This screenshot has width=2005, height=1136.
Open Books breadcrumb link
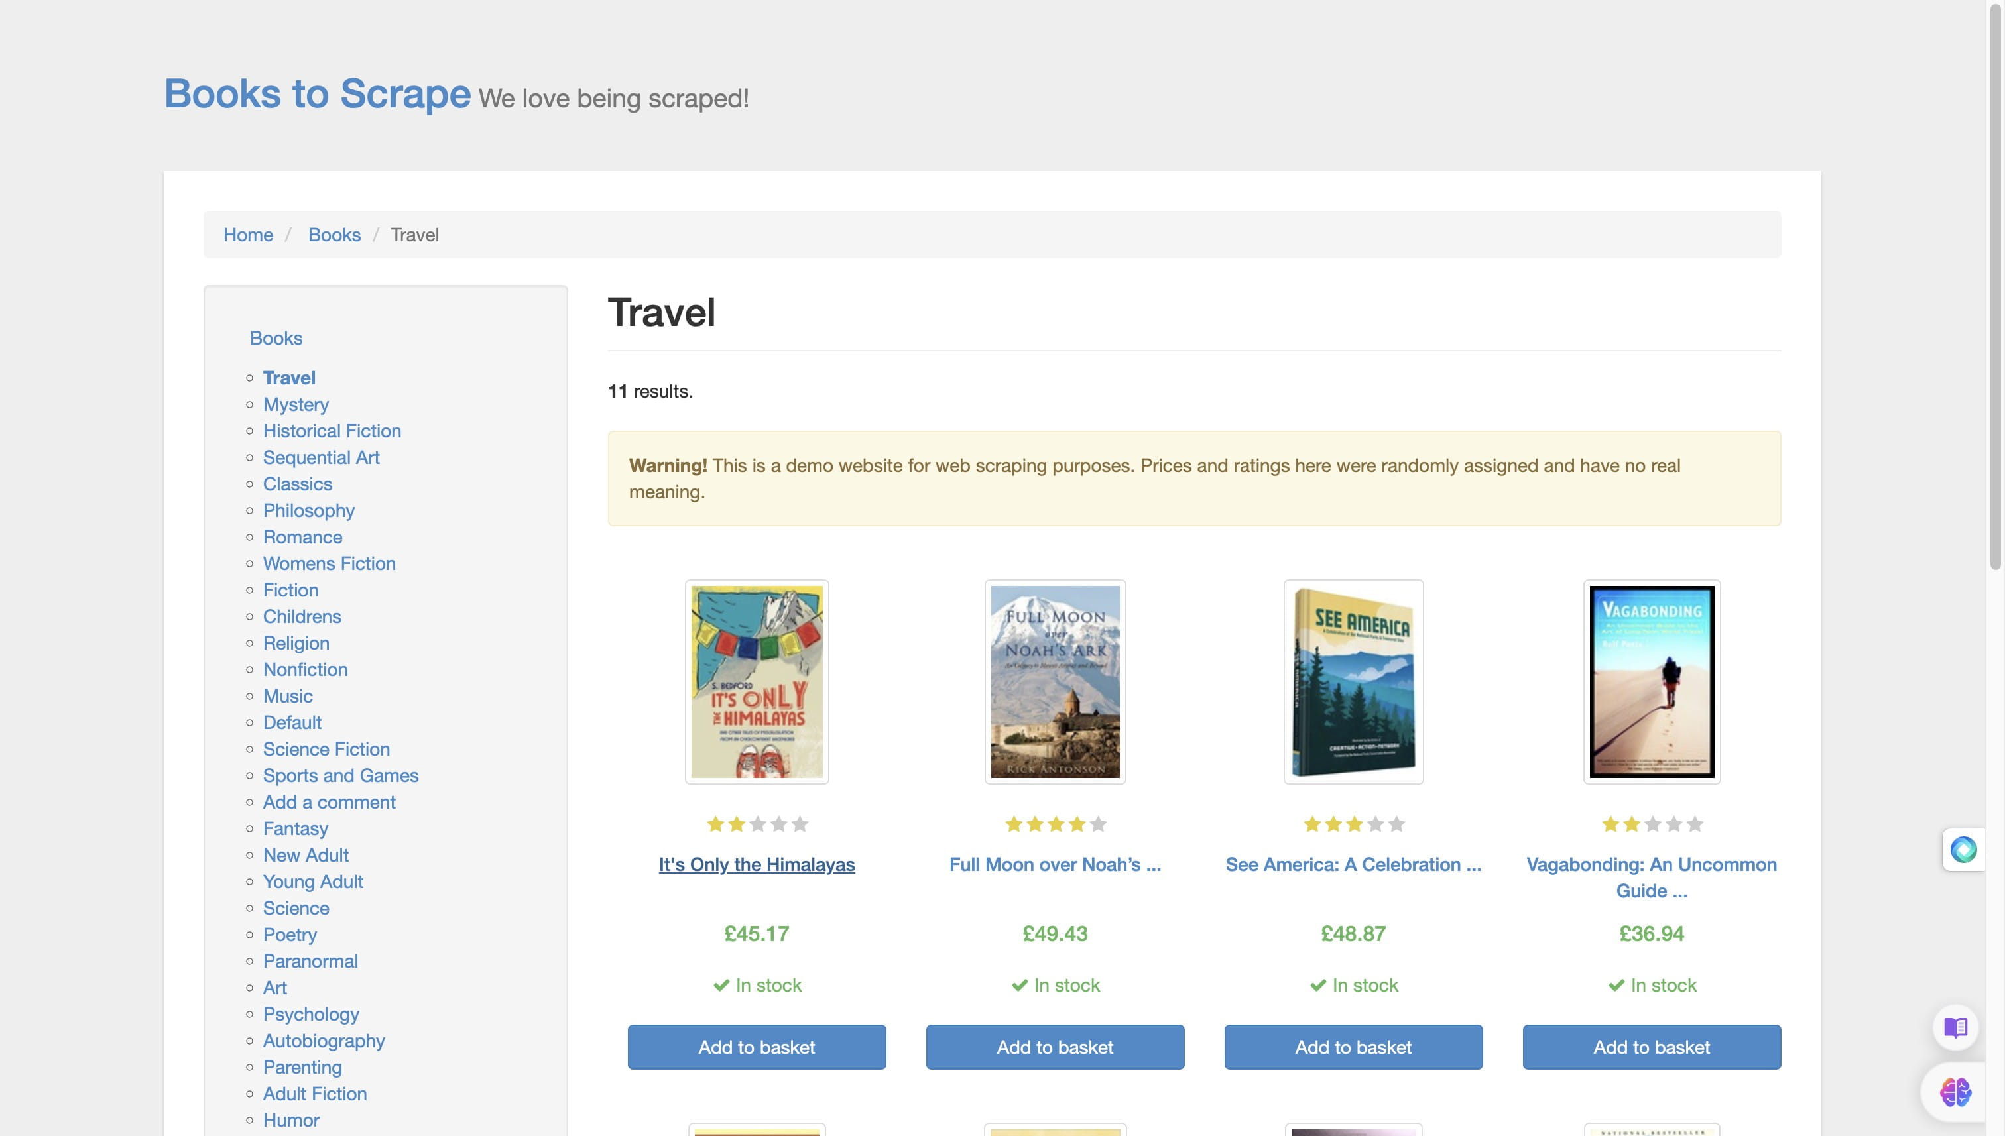(334, 235)
